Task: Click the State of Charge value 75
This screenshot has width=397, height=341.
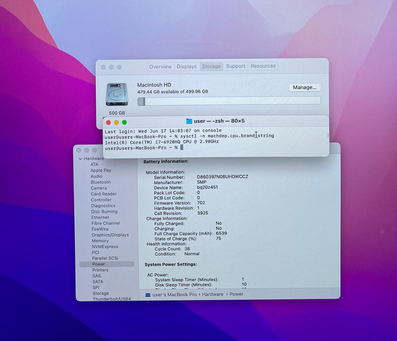Action: click(218, 239)
